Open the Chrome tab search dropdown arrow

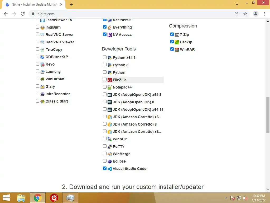pyautogui.click(x=237, y=4)
